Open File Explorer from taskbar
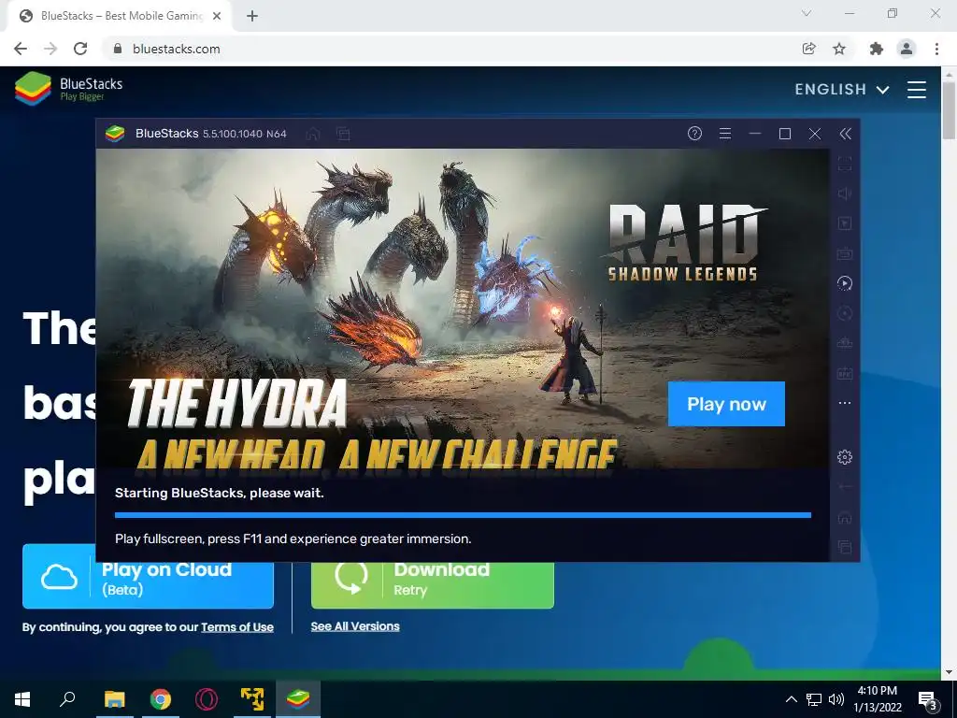The height and width of the screenshot is (718, 957). coord(114,699)
